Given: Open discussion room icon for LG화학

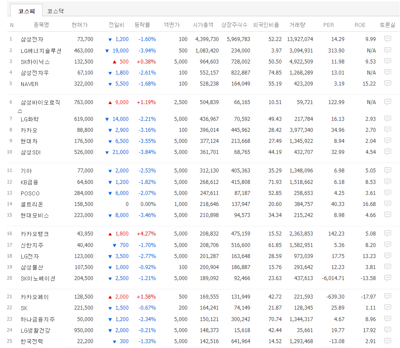Looking at the screenshot, I should coord(388,119).
